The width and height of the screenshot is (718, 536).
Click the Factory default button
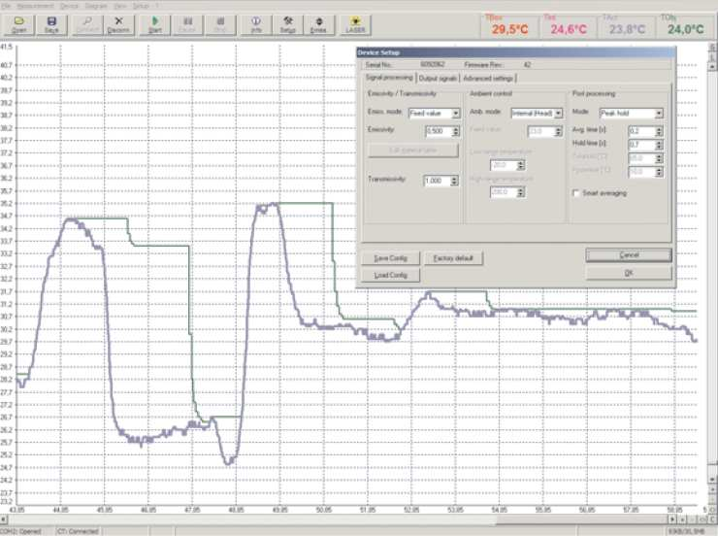tap(453, 258)
